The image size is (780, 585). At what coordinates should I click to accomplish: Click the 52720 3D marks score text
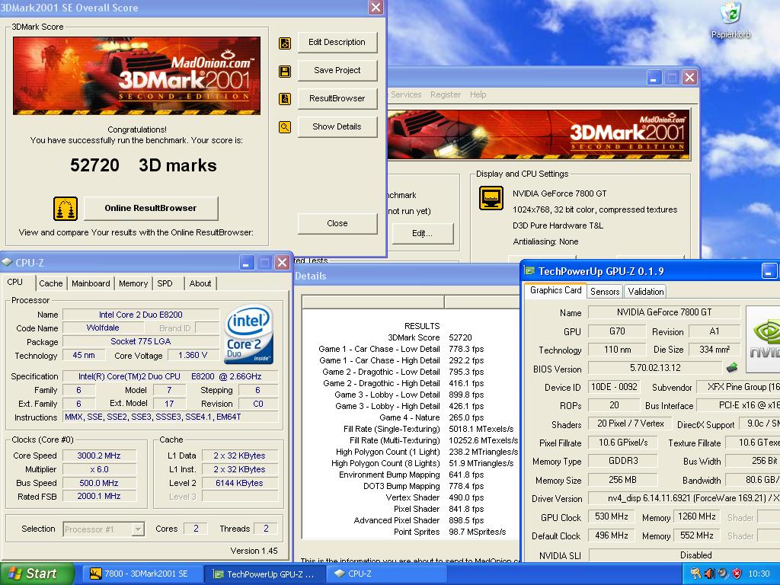pos(143,165)
